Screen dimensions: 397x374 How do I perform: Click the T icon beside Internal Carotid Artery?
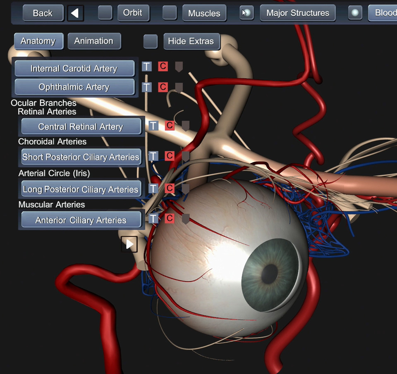(x=146, y=67)
